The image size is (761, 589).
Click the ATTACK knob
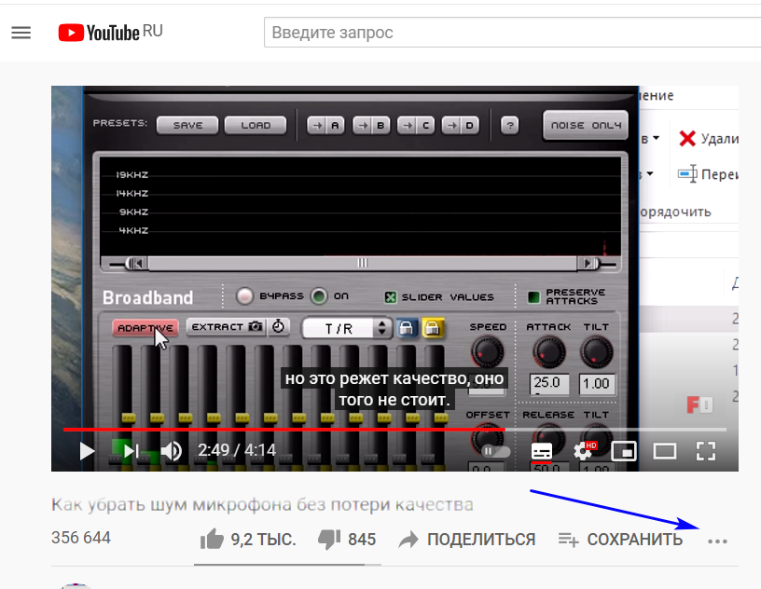(549, 352)
